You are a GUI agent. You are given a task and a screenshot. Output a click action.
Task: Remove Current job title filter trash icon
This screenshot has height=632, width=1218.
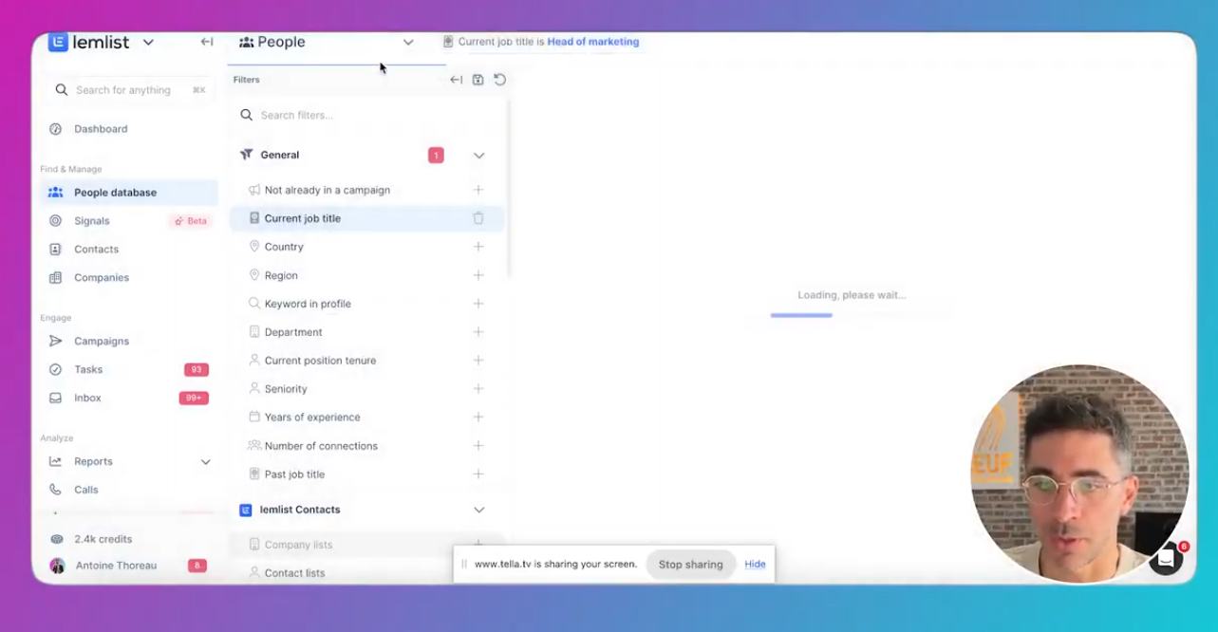point(478,218)
